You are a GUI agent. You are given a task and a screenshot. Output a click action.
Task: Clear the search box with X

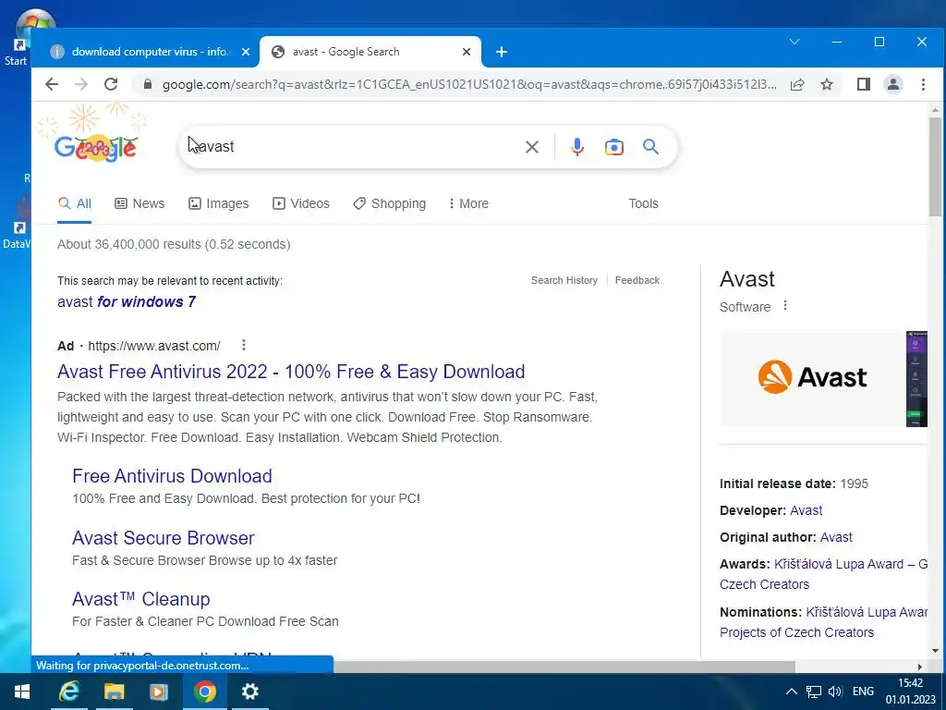(531, 147)
